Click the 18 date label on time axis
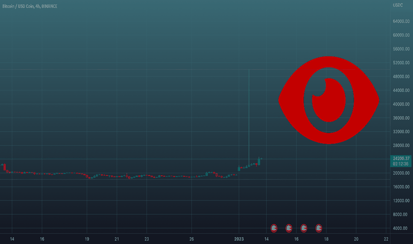The image size is (413, 244). tap(326, 239)
